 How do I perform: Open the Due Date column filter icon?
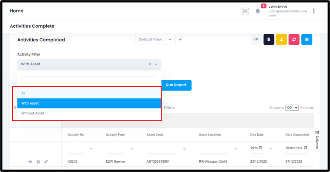[271, 149]
